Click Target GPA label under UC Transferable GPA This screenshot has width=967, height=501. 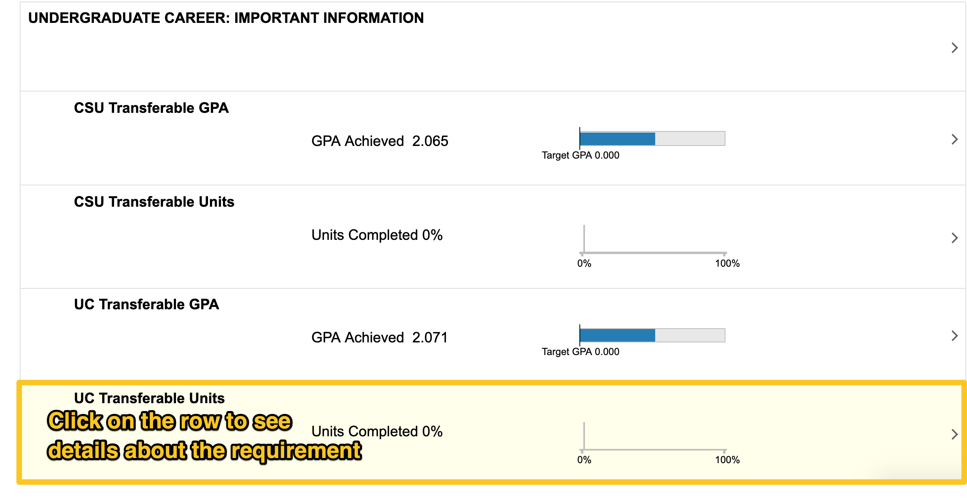pyautogui.click(x=580, y=351)
